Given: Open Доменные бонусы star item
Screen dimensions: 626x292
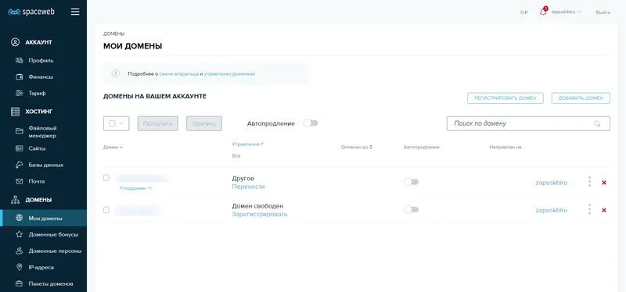Looking at the screenshot, I should click(x=53, y=235).
